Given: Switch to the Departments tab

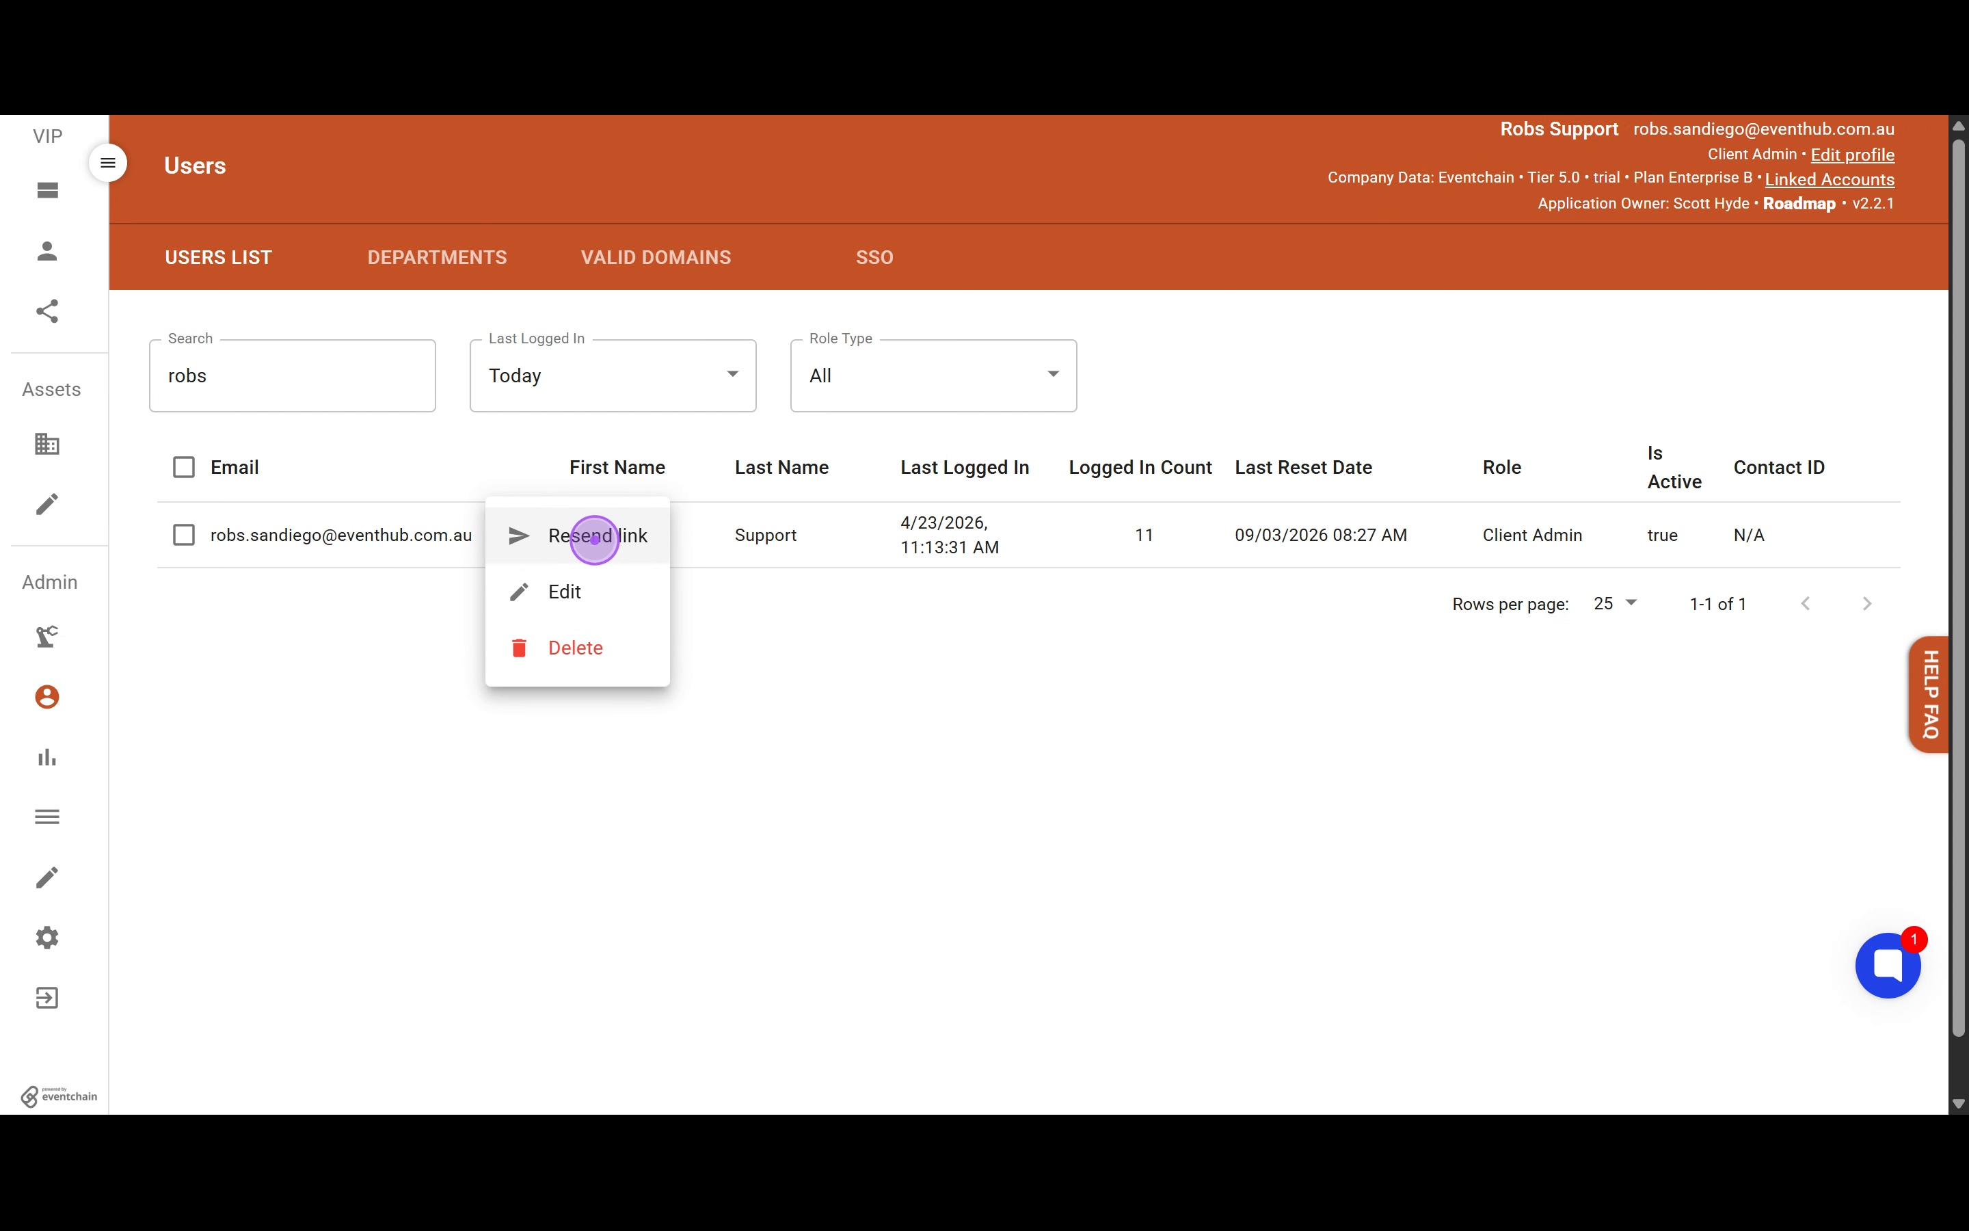Looking at the screenshot, I should click(x=437, y=257).
